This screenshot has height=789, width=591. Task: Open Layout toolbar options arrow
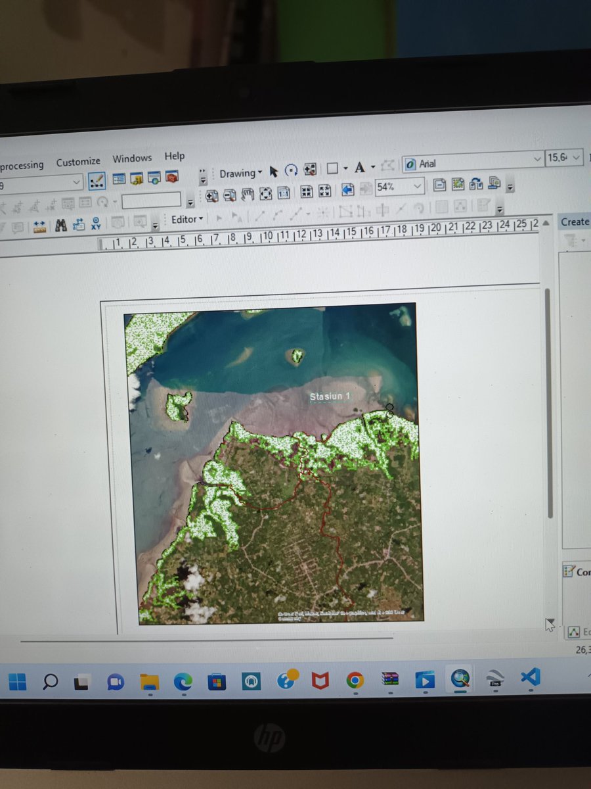[x=510, y=187]
